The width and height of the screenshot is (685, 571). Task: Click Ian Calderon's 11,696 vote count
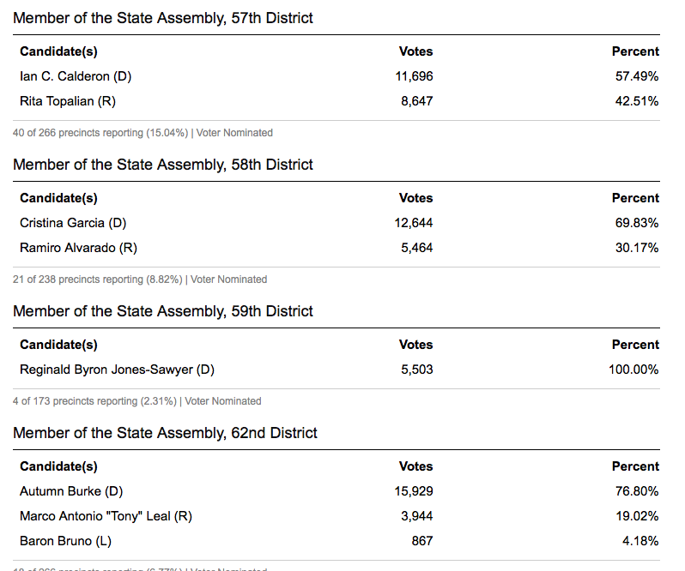pyautogui.click(x=414, y=76)
